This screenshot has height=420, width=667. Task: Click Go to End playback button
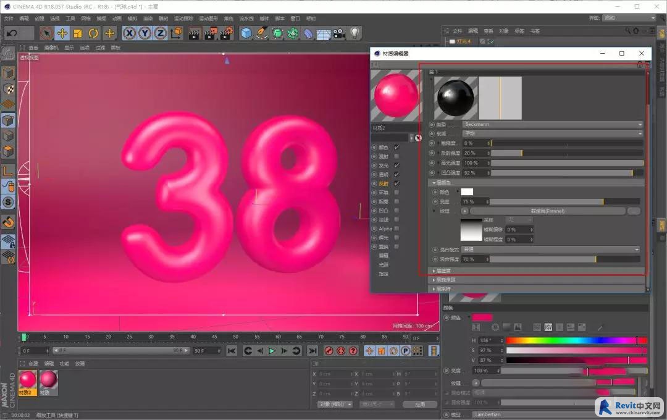(313, 351)
